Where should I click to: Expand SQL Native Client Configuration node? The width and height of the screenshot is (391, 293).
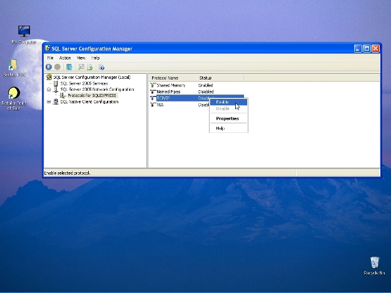tap(49, 101)
